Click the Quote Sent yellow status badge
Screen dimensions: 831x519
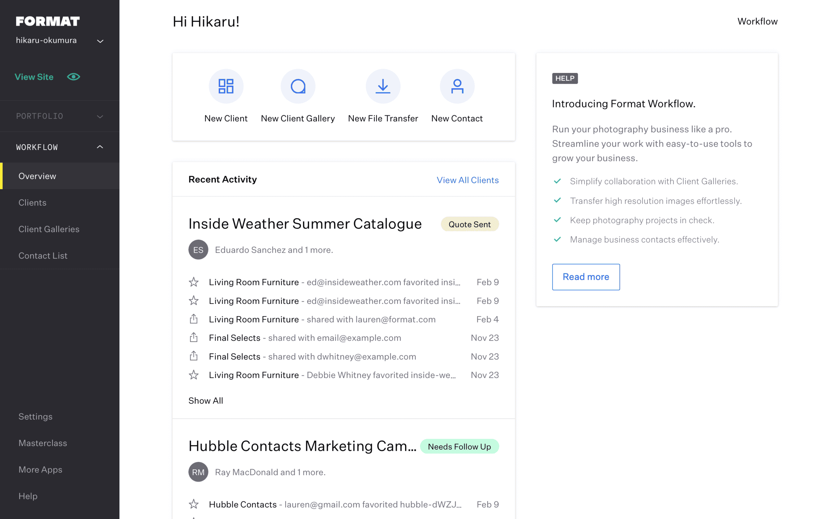click(469, 224)
